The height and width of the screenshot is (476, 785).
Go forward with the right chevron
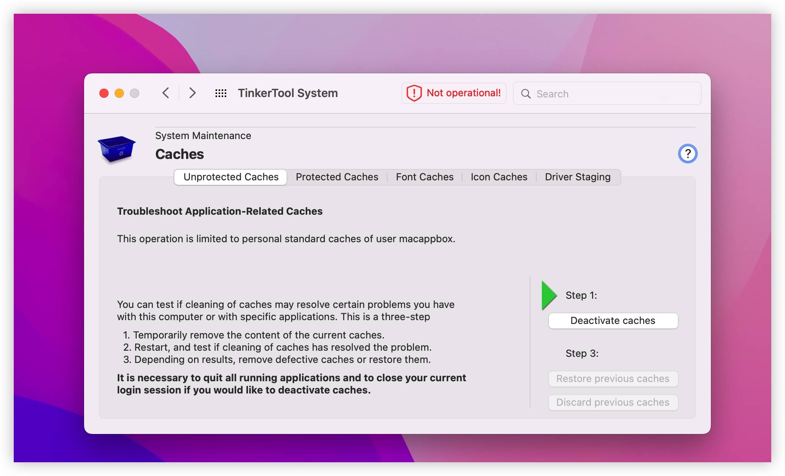coord(192,93)
